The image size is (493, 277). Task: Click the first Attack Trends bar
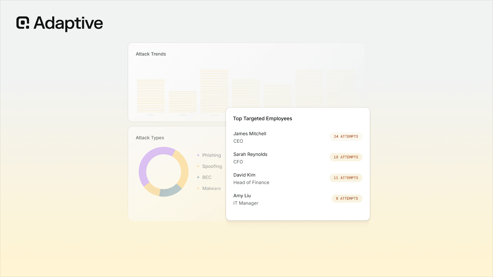point(151,96)
